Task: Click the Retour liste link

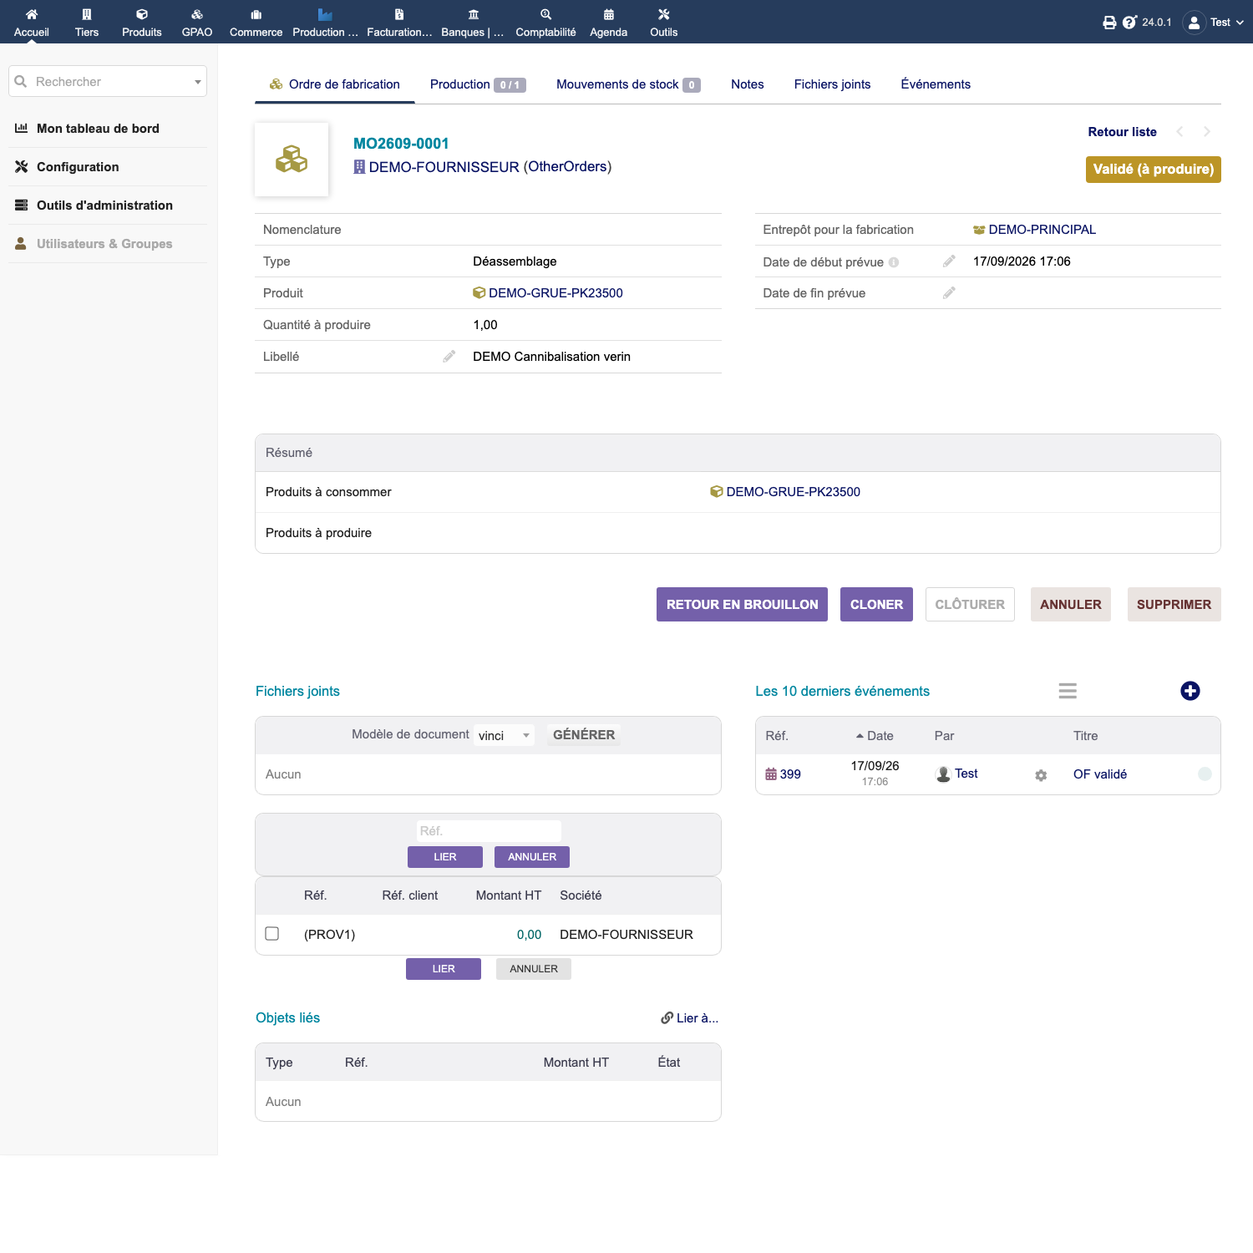Action: point(1122,132)
